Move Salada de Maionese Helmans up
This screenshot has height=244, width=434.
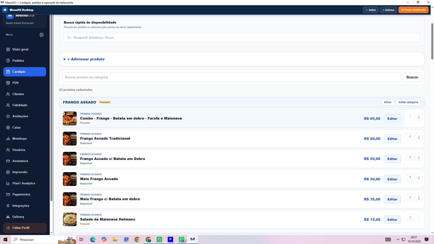(x=410, y=218)
